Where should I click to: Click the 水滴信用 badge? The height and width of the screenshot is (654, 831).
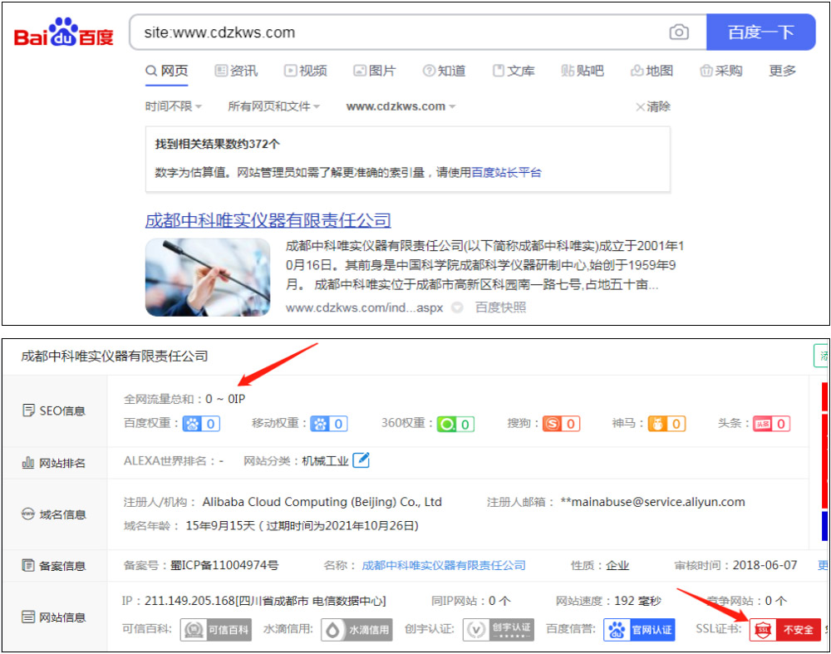[356, 630]
